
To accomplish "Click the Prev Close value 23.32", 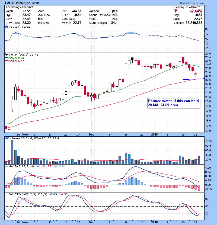I will 27,23.
